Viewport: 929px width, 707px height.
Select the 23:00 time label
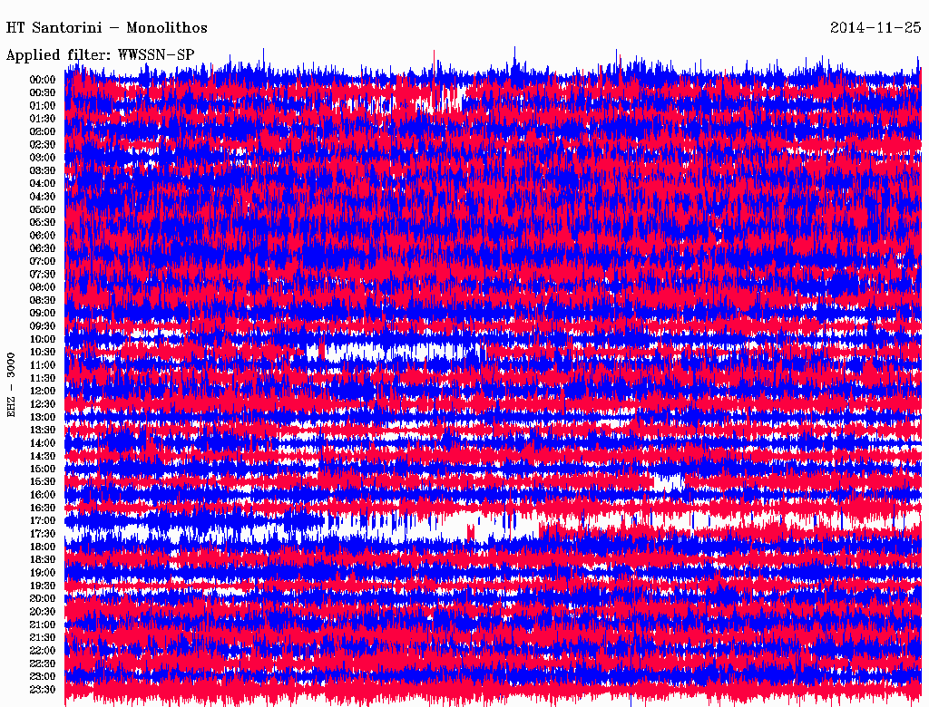click(x=43, y=677)
